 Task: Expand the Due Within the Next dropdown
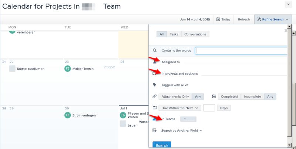(x=180, y=108)
